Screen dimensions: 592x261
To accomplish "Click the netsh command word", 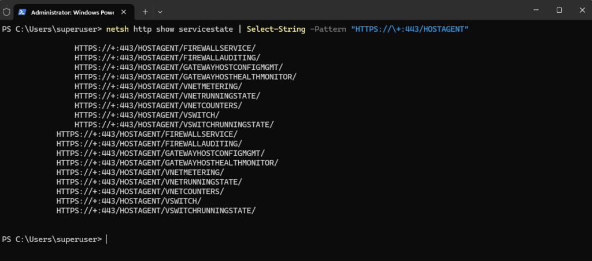I will (x=117, y=29).
